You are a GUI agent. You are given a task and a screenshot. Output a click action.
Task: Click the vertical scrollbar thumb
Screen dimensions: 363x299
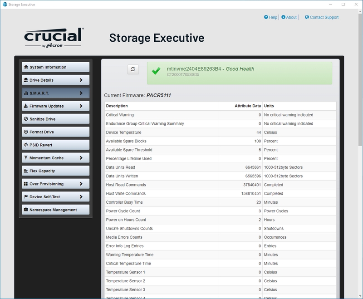pos(360,79)
